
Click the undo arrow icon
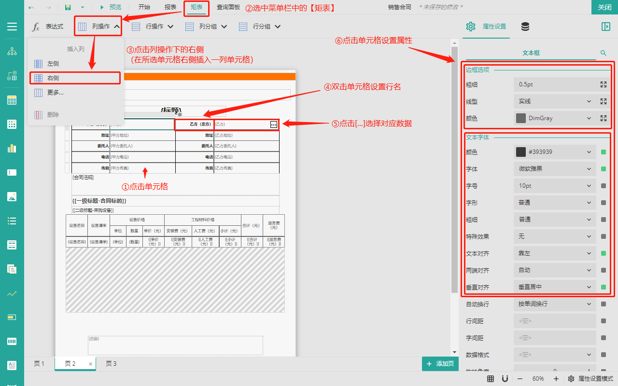pos(31,7)
